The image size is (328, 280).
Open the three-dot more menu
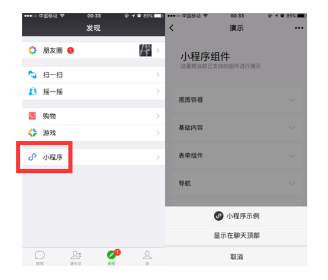coord(299,28)
